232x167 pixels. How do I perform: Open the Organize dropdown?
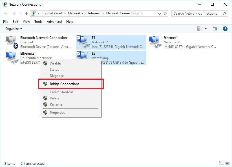coord(13,28)
